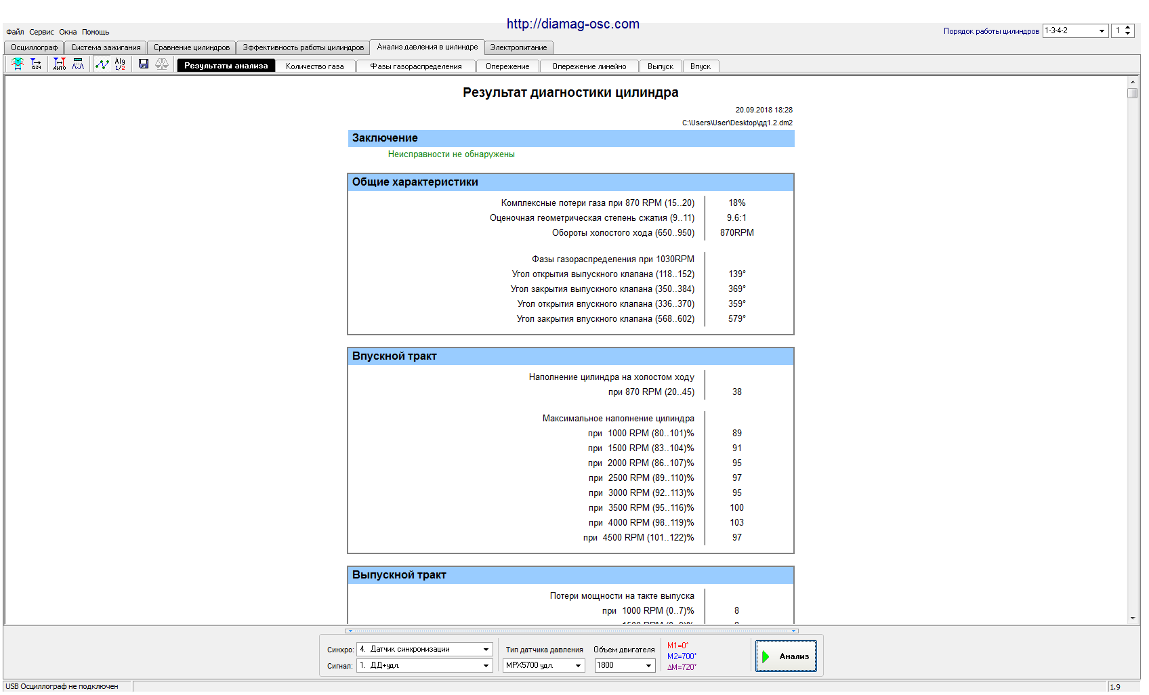Open the Окна menu

pos(68,32)
